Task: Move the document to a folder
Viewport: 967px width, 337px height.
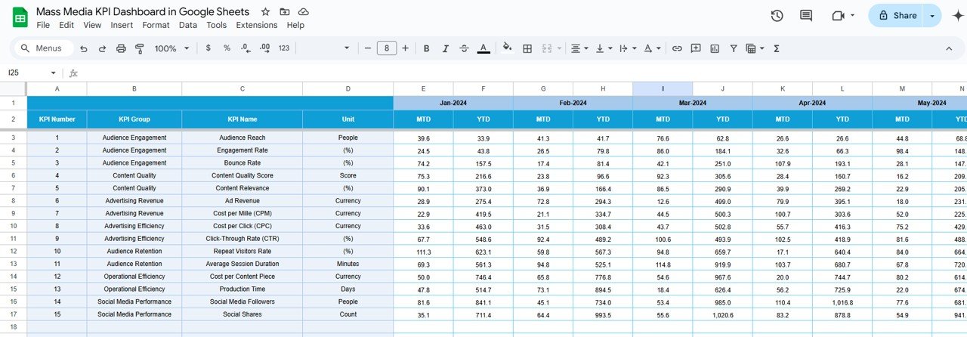Action: (x=284, y=12)
